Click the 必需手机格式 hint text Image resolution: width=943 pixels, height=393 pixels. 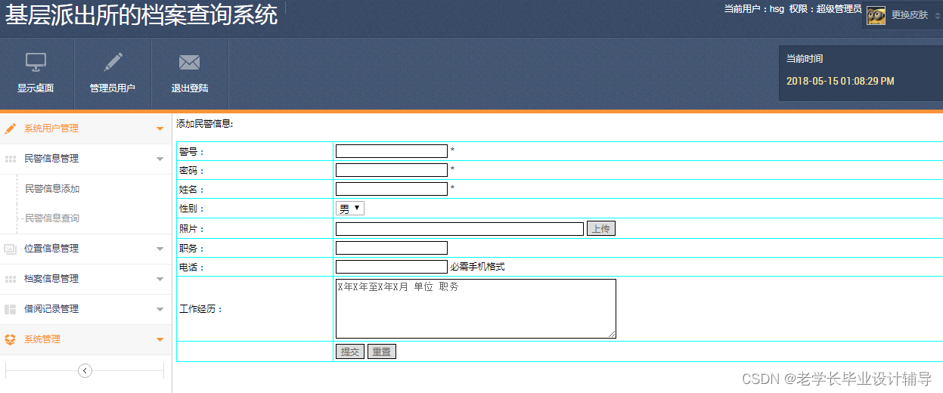tap(477, 267)
